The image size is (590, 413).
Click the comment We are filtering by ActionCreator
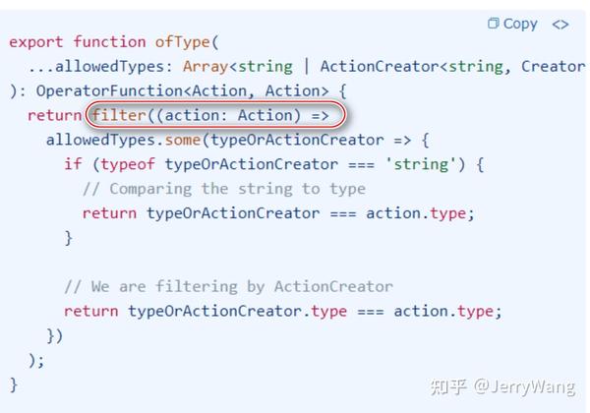pyautogui.click(x=228, y=286)
